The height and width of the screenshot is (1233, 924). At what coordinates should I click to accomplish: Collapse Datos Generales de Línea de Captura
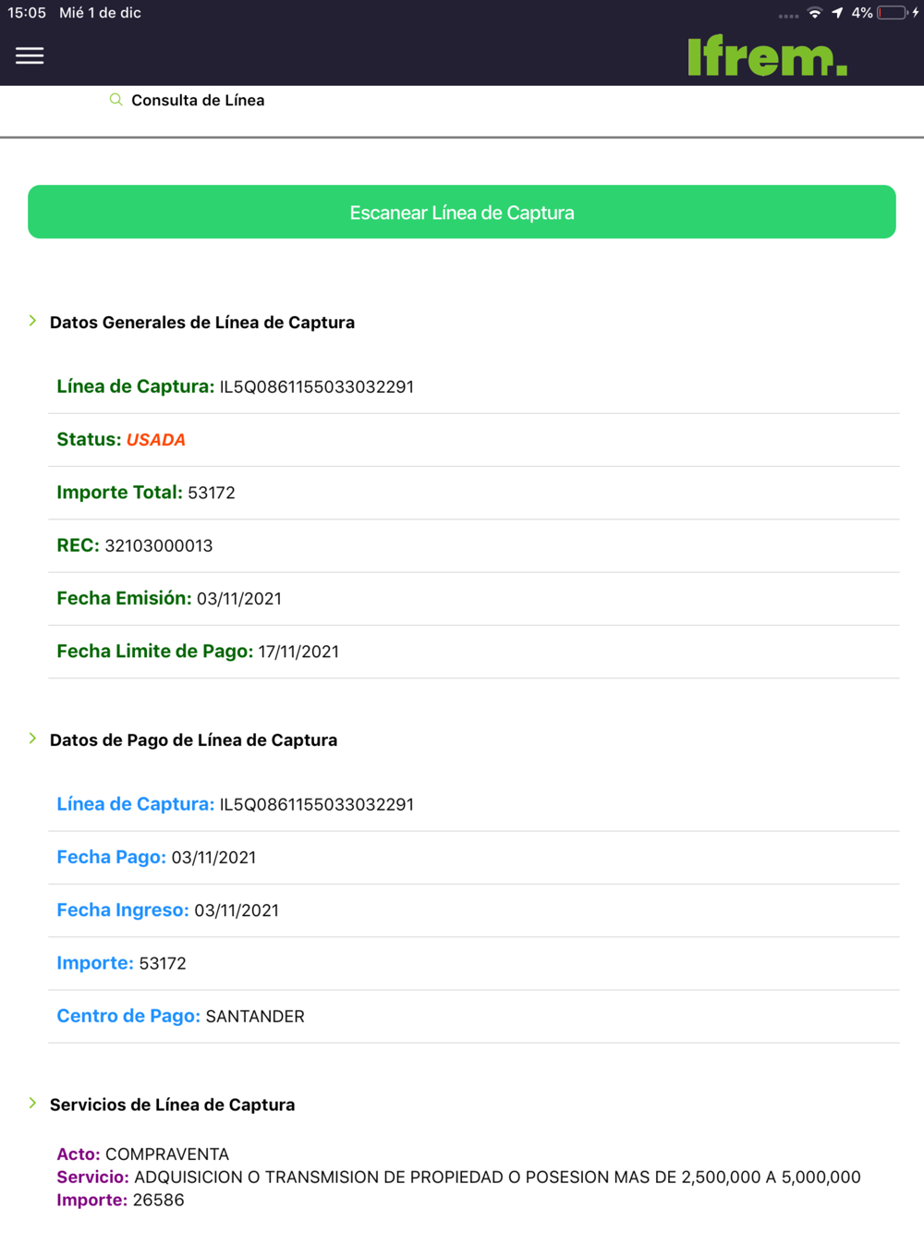click(33, 321)
